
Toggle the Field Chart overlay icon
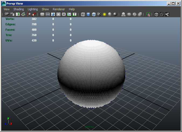tap(64, 14)
